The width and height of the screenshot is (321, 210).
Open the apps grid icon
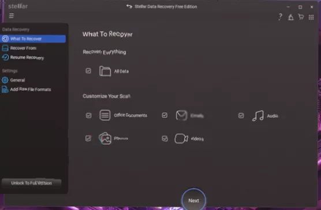pyautogui.click(x=311, y=17)
